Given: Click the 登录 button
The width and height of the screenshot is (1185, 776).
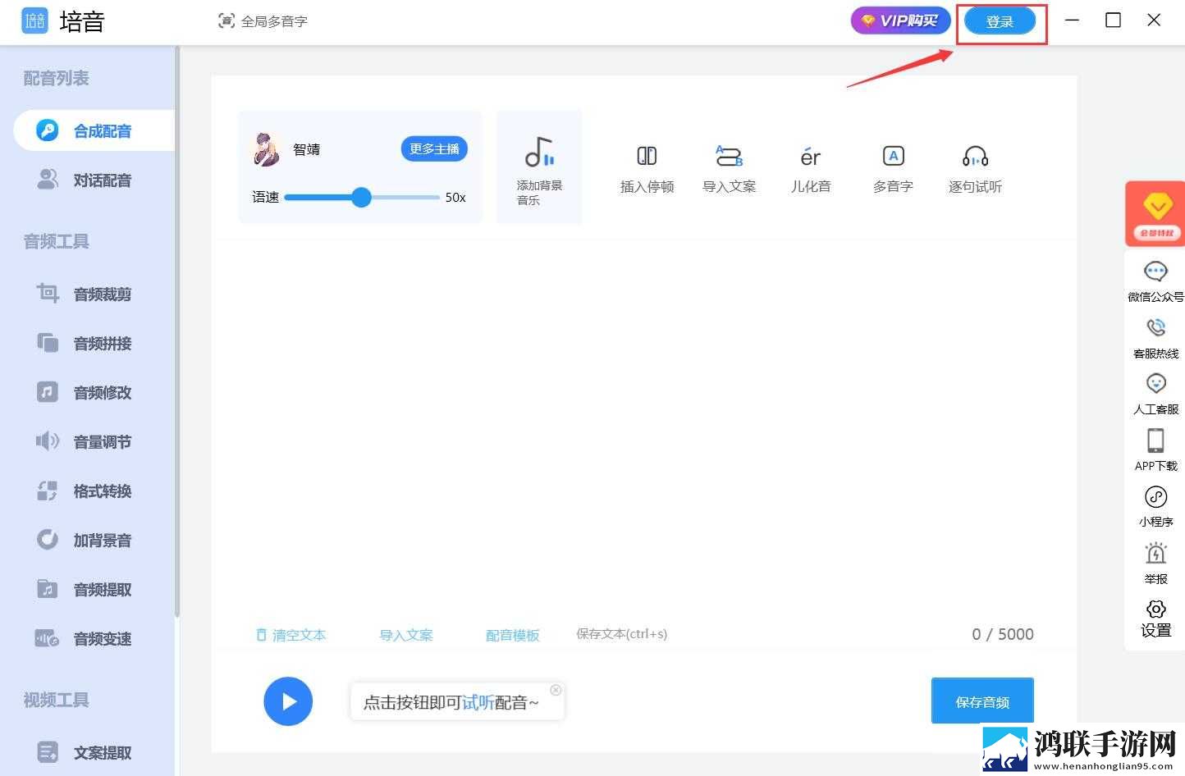Looking at the screenshot, I should pos(1000,22).
